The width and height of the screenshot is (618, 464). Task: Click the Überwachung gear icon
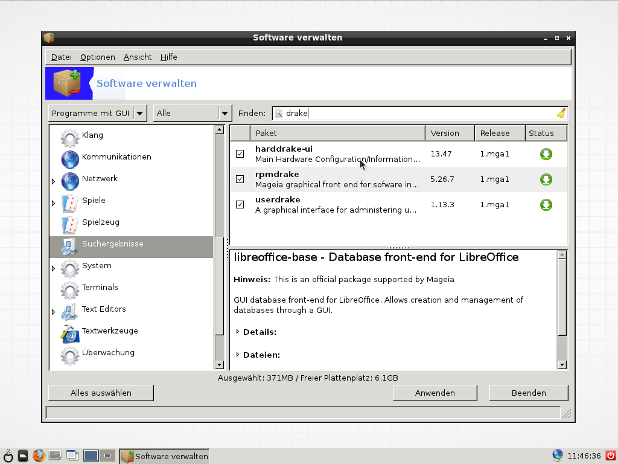[70, 355]
